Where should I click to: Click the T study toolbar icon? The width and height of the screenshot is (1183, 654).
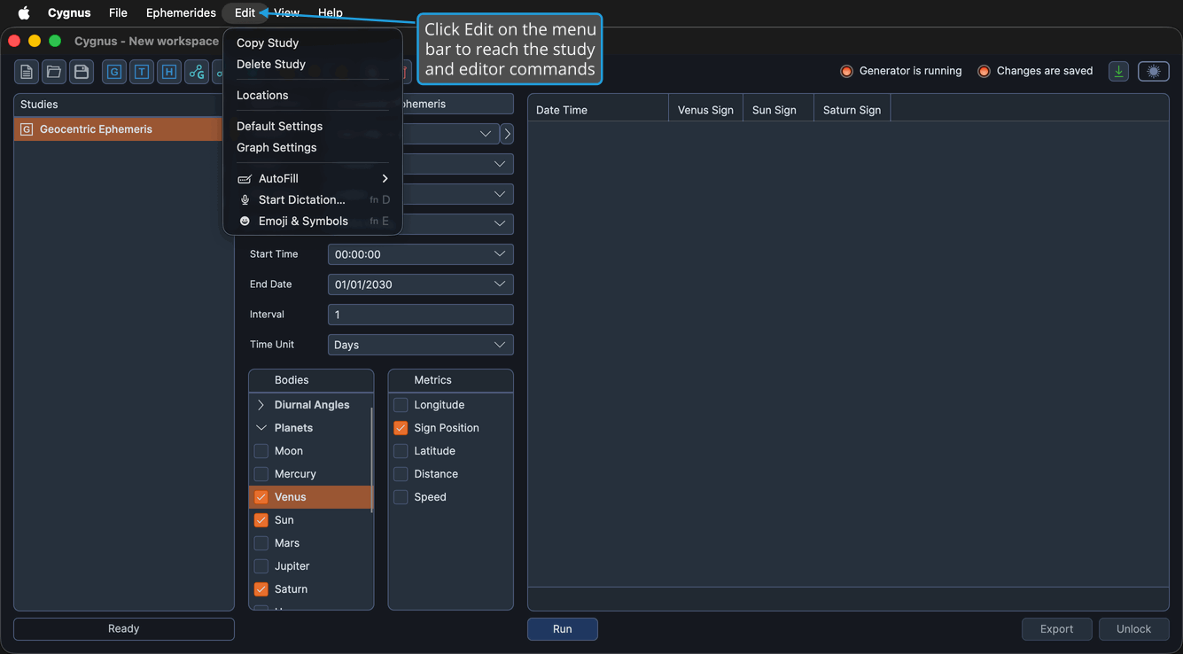[x=142, y=72]
